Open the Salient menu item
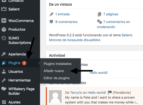143x105 pixels. (x=14, y=9)
